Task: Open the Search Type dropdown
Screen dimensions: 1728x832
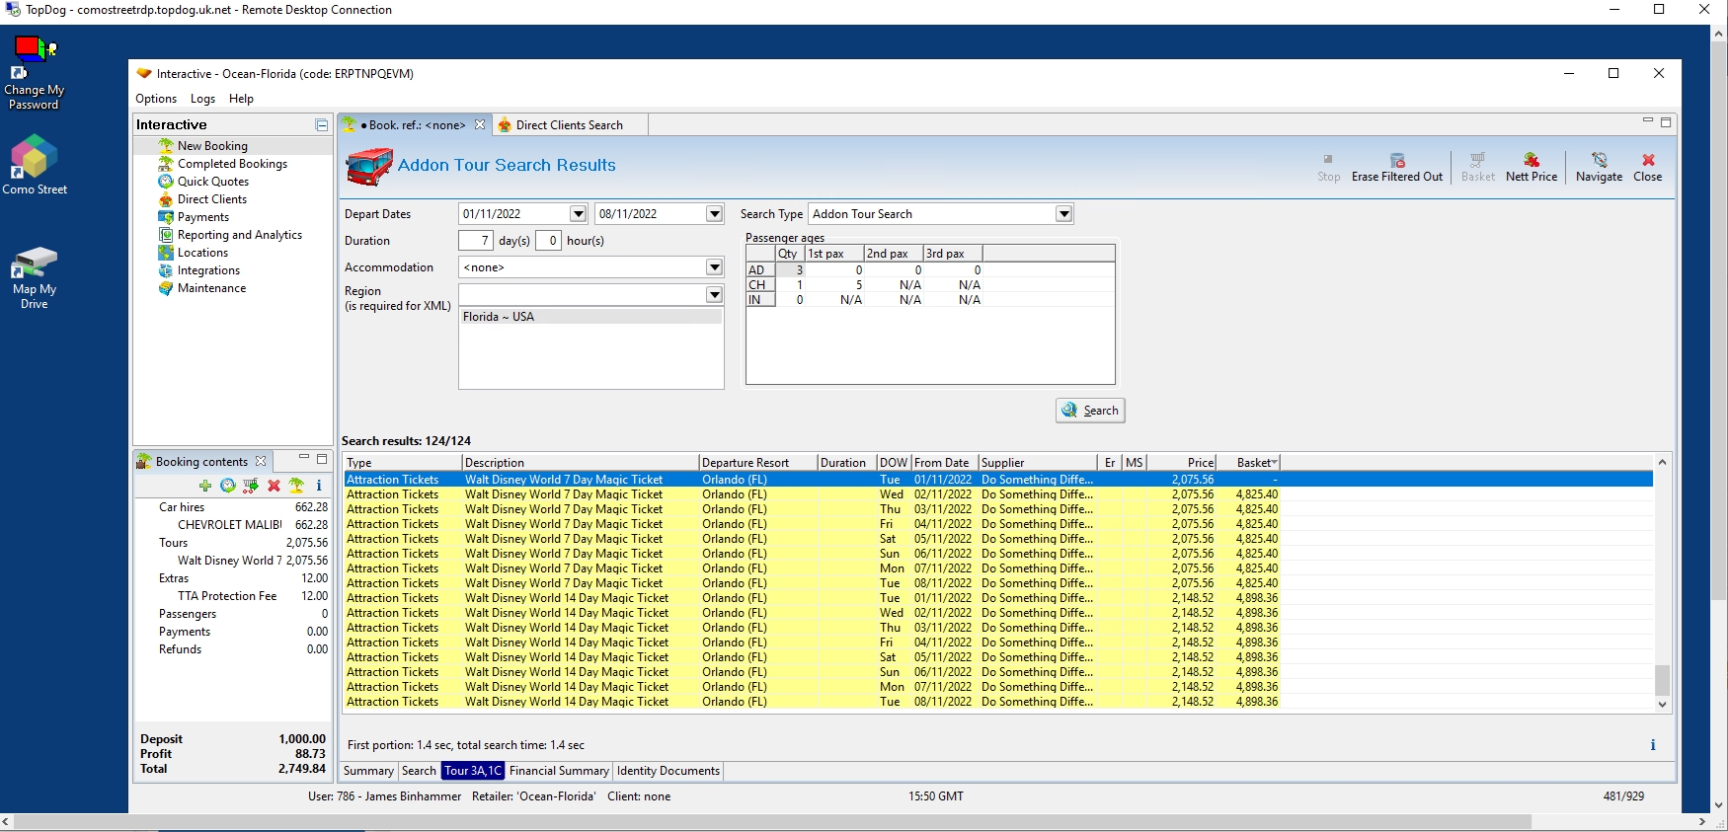Action: 1063,214
